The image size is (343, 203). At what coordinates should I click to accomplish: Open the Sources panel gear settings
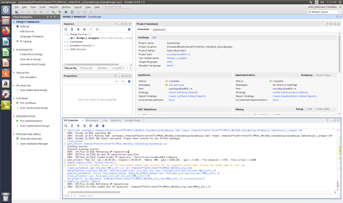click(129, 29)
